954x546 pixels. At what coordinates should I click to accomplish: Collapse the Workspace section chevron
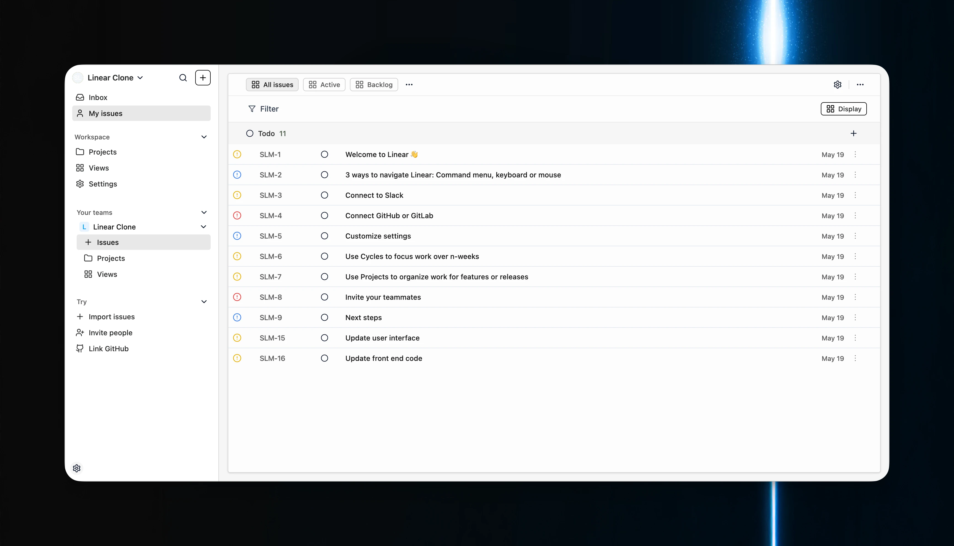pyautogui.click(x=204, y=137)
